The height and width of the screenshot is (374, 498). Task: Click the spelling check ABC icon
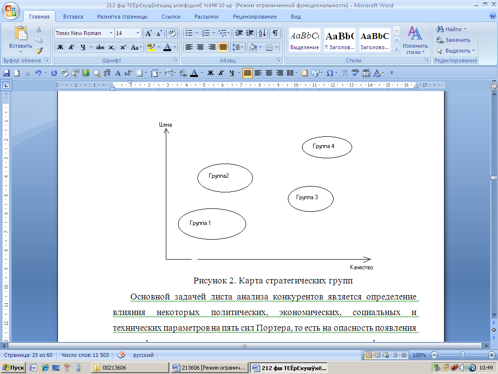[x=355, y=73]
